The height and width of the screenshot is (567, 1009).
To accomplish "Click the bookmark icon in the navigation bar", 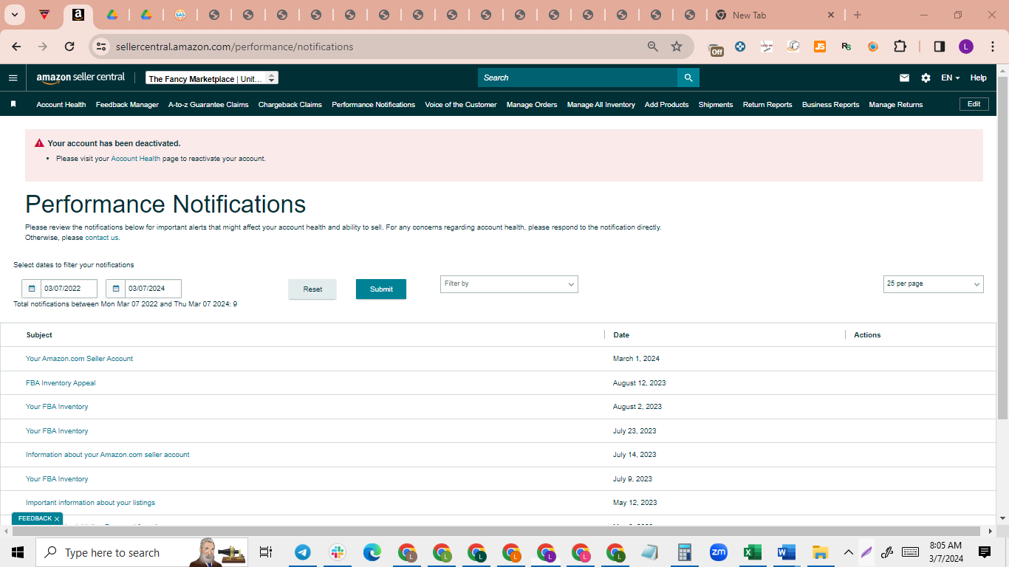I will (x=13, y=104).
